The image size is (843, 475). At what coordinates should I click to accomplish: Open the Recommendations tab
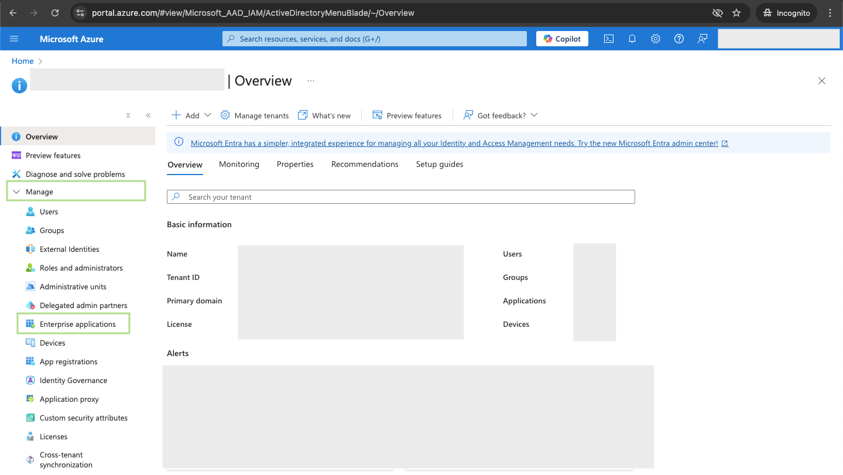[365, 164]
